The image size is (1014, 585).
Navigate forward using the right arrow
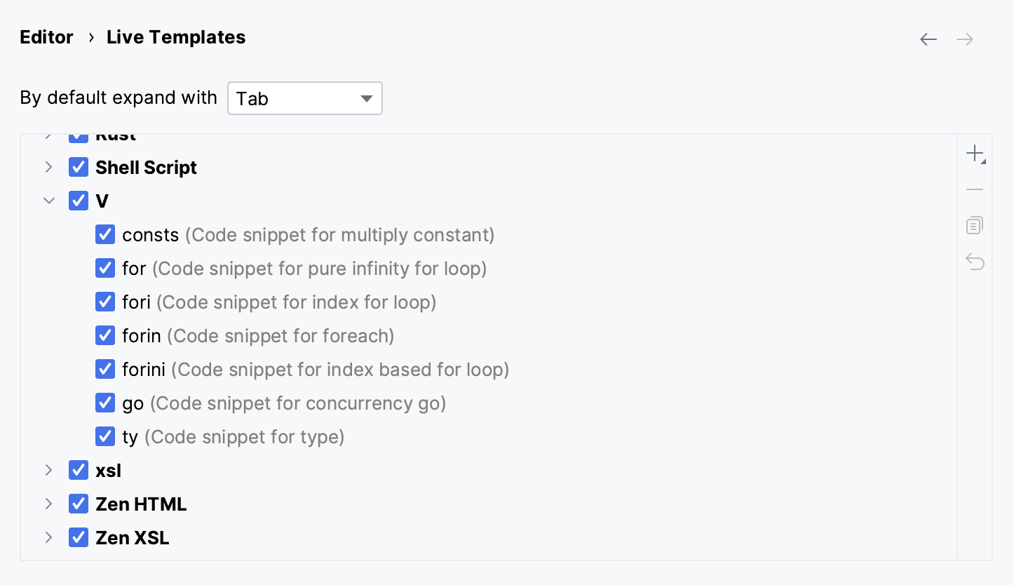coord(964,39)
